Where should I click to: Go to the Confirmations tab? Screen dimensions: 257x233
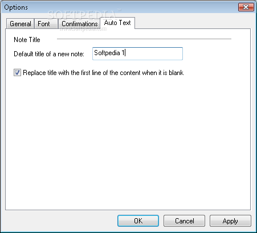pos(79,24)
